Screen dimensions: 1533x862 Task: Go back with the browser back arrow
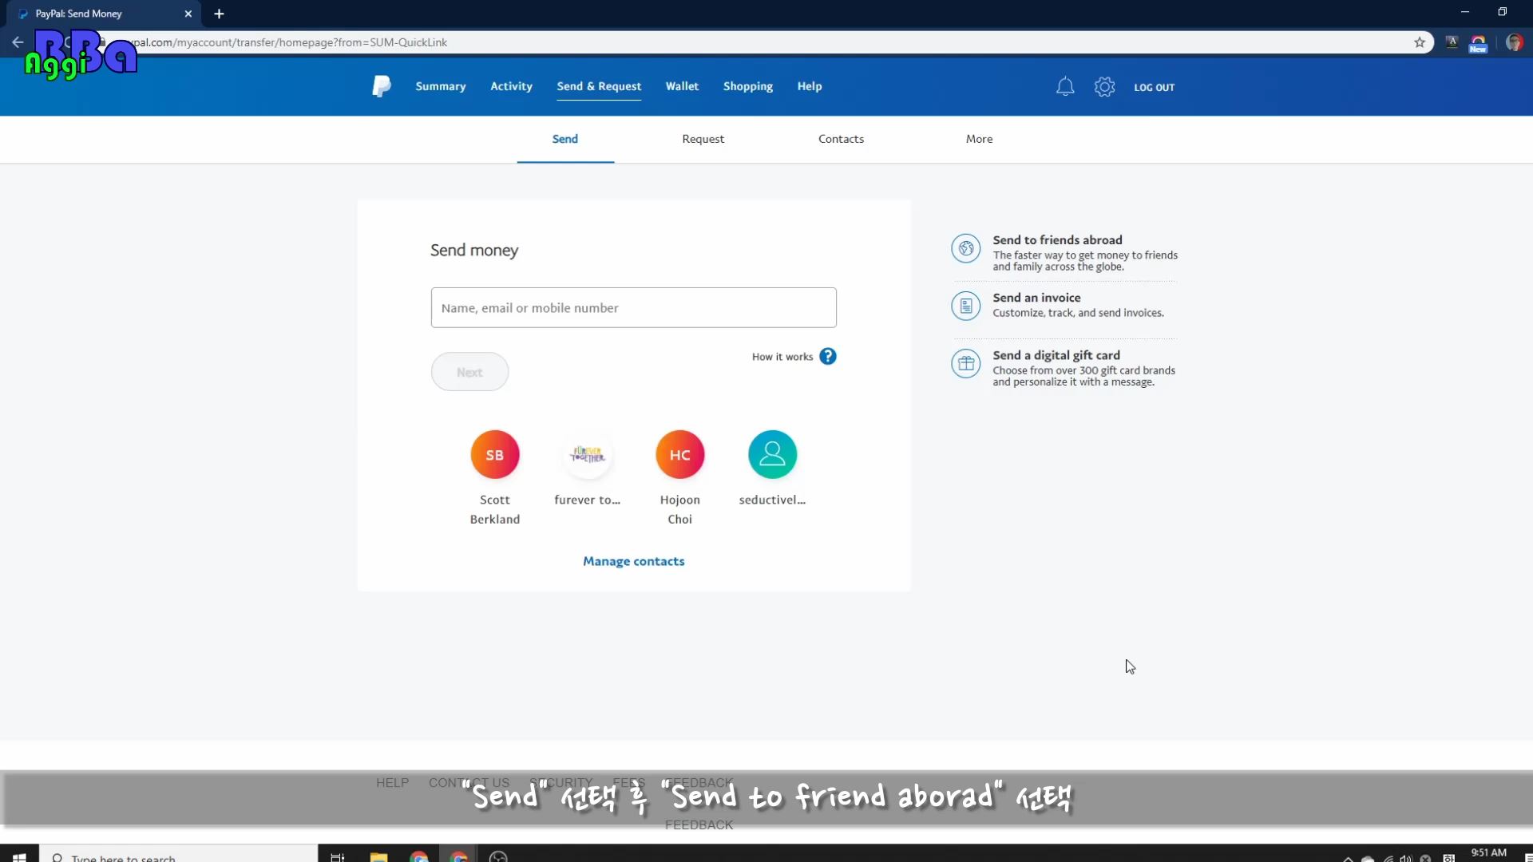point(18,42)
